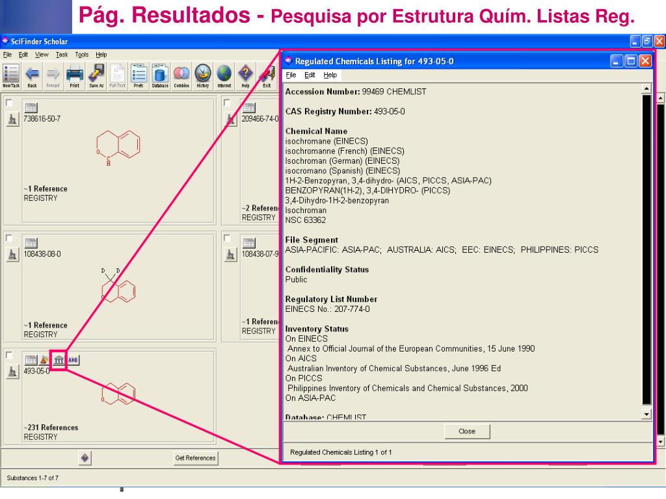Click the Help question-mark toolbar icon
This screenshot has width=666, height=499.
click(x=245, y=75)
